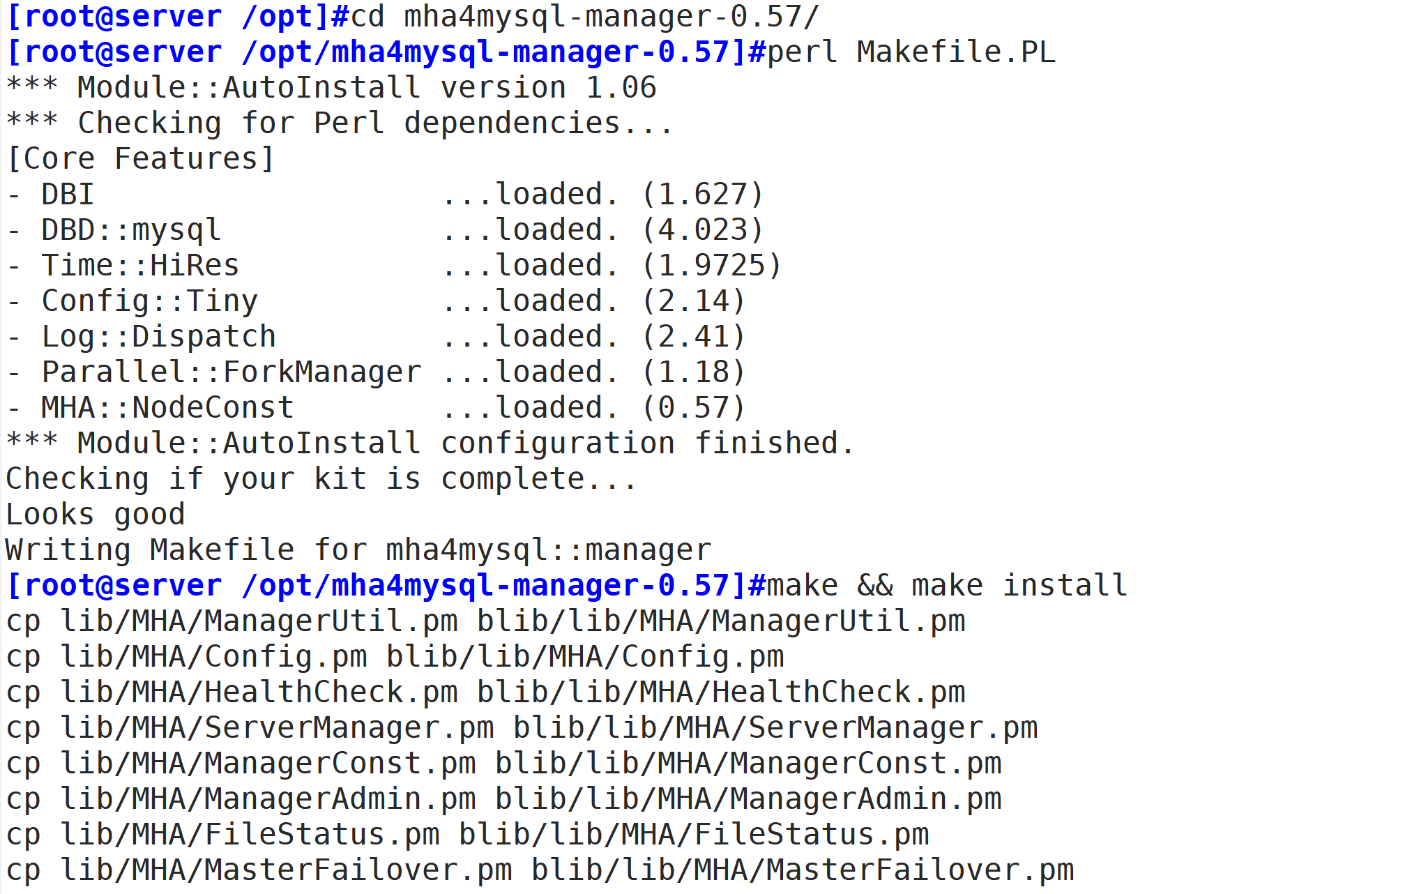Click source path 'lib/MHA/ManagerUtil.pm' after cp
The width and height of the screenshot is (1419, 894).
click(259, 621)
